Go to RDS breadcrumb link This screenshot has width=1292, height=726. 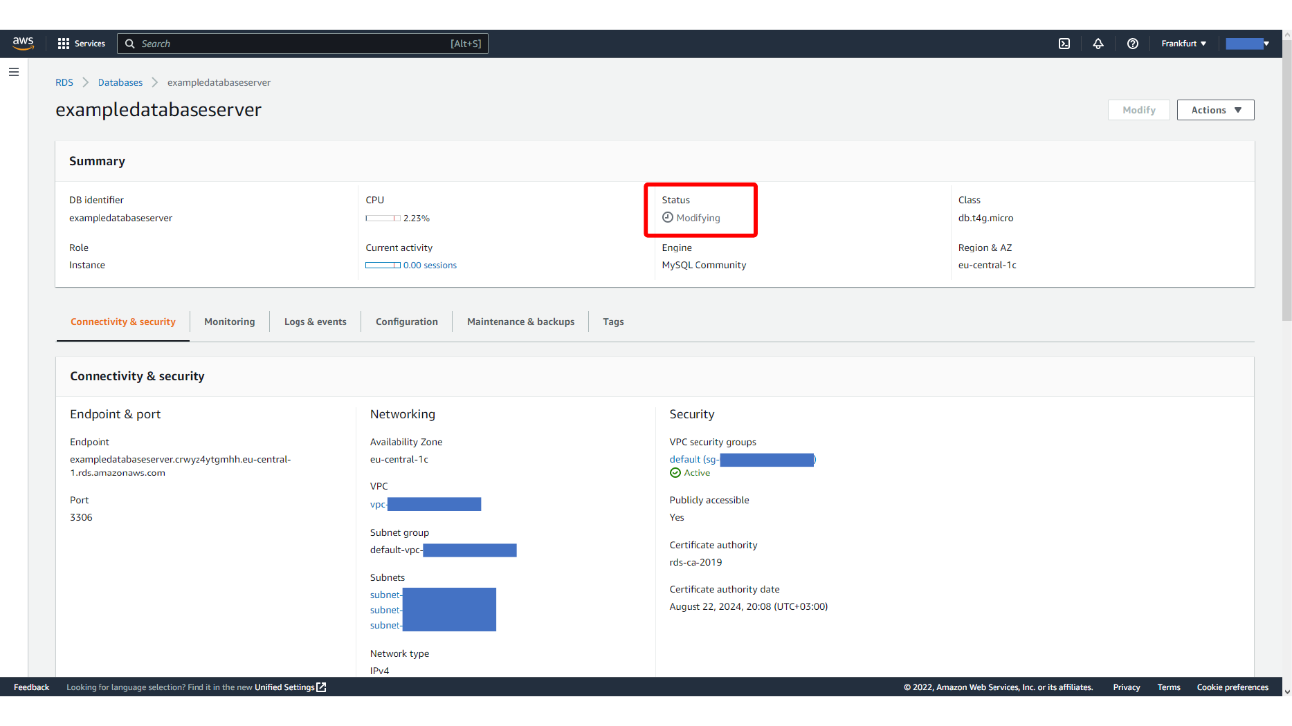point(64,82)
